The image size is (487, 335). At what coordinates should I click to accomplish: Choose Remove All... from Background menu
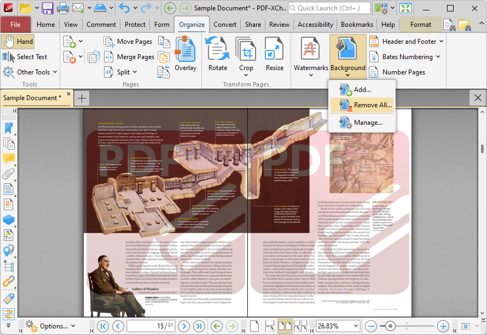[362, 105]
